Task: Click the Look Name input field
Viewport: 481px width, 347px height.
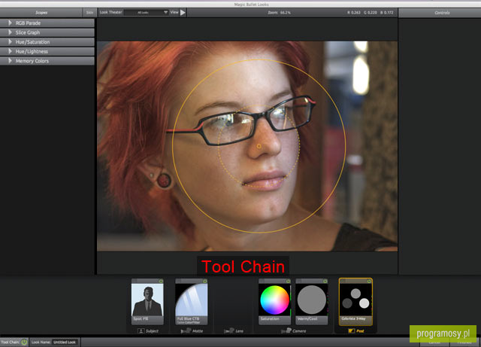Action: click(65, 342)
